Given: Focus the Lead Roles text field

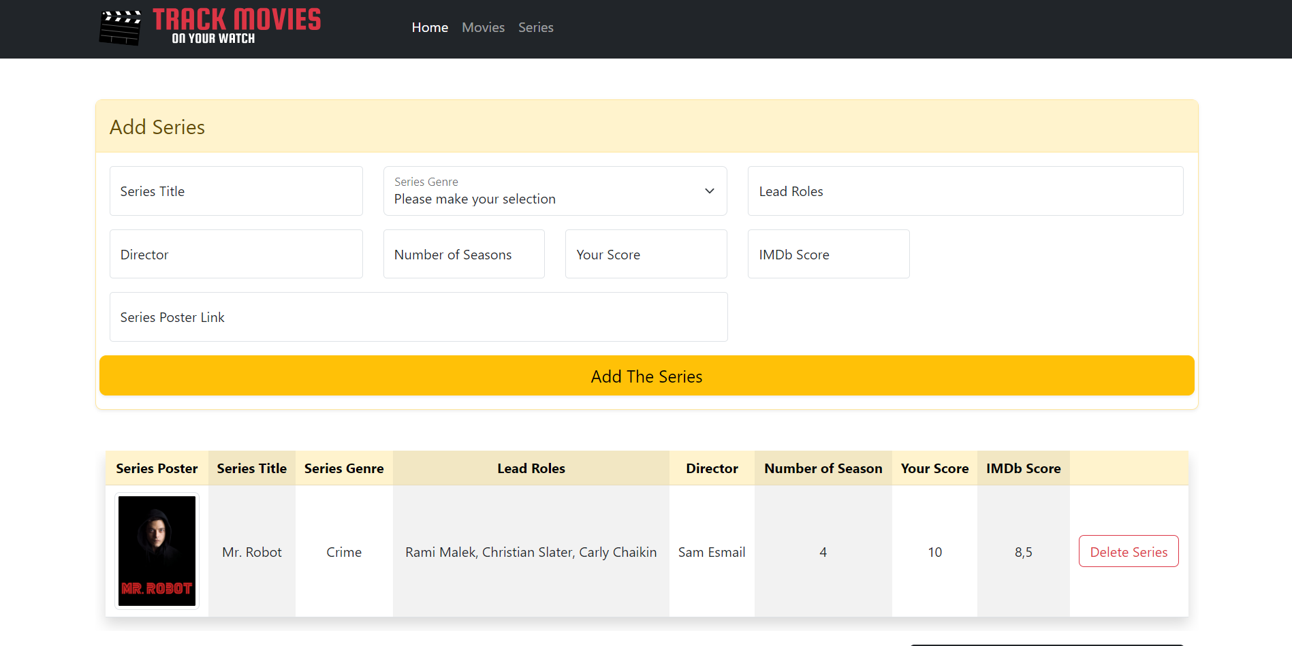Looking at the screenshot, I should coord(965,191).
